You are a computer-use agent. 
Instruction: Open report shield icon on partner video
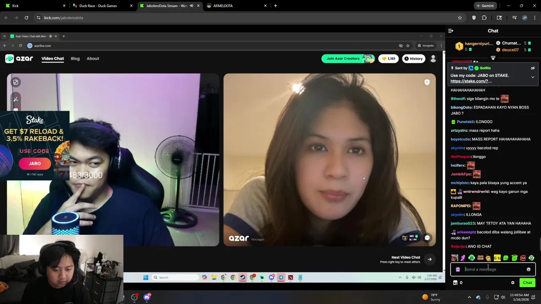pyautogui.click(x=427, y=82)
